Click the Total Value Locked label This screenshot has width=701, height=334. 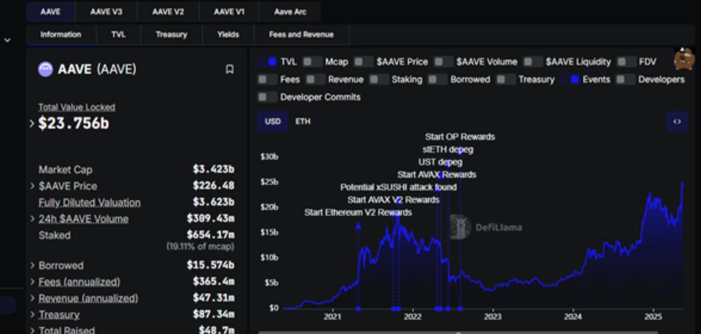[x=77, y=107]
